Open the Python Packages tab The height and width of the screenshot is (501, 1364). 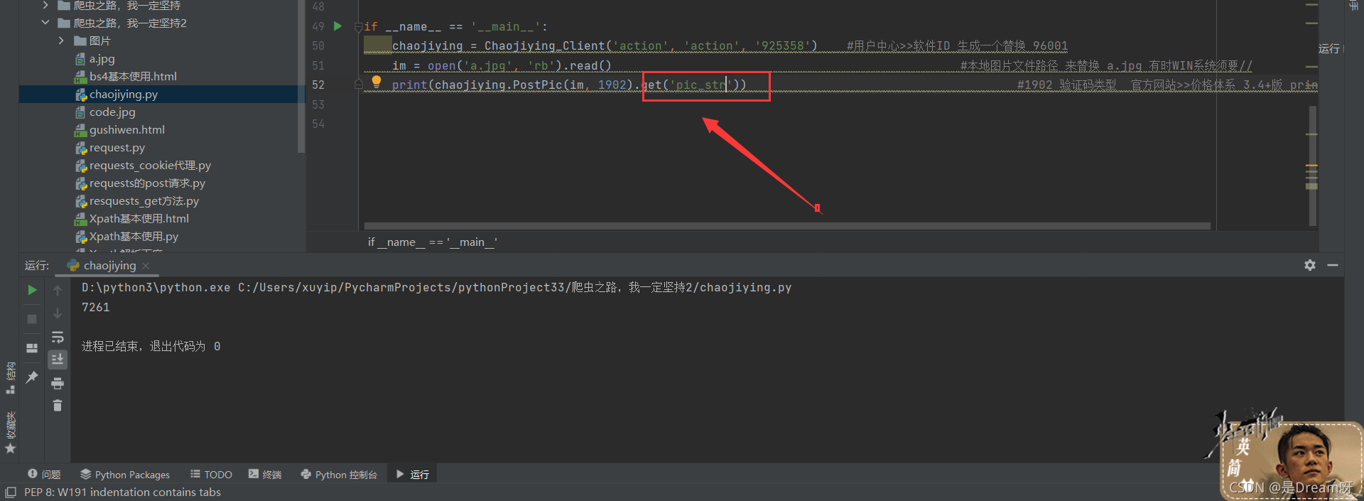(125, 474)
